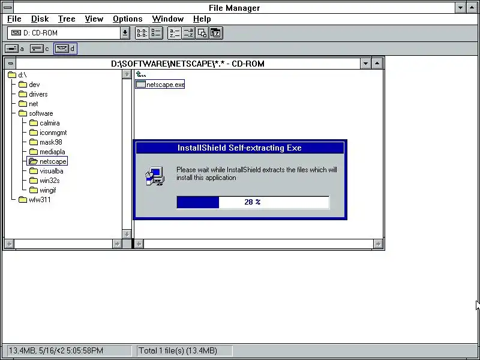Click the 'Total 1 file(s) (13.4MB)' status text
The height and width of the screenshot is (360, 480).
178,350
